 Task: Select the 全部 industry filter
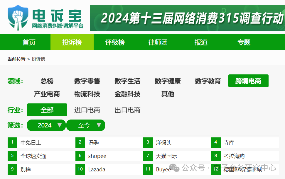tap(47, 110)
